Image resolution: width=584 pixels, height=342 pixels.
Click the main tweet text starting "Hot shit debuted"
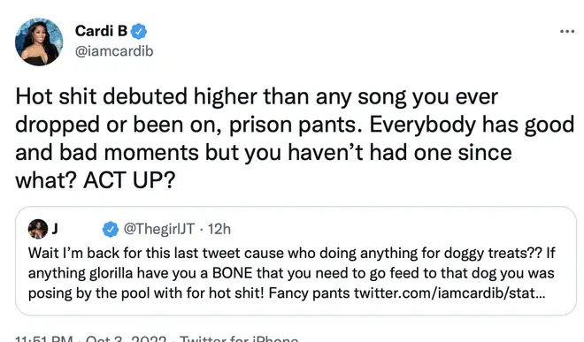coord(295,139)
